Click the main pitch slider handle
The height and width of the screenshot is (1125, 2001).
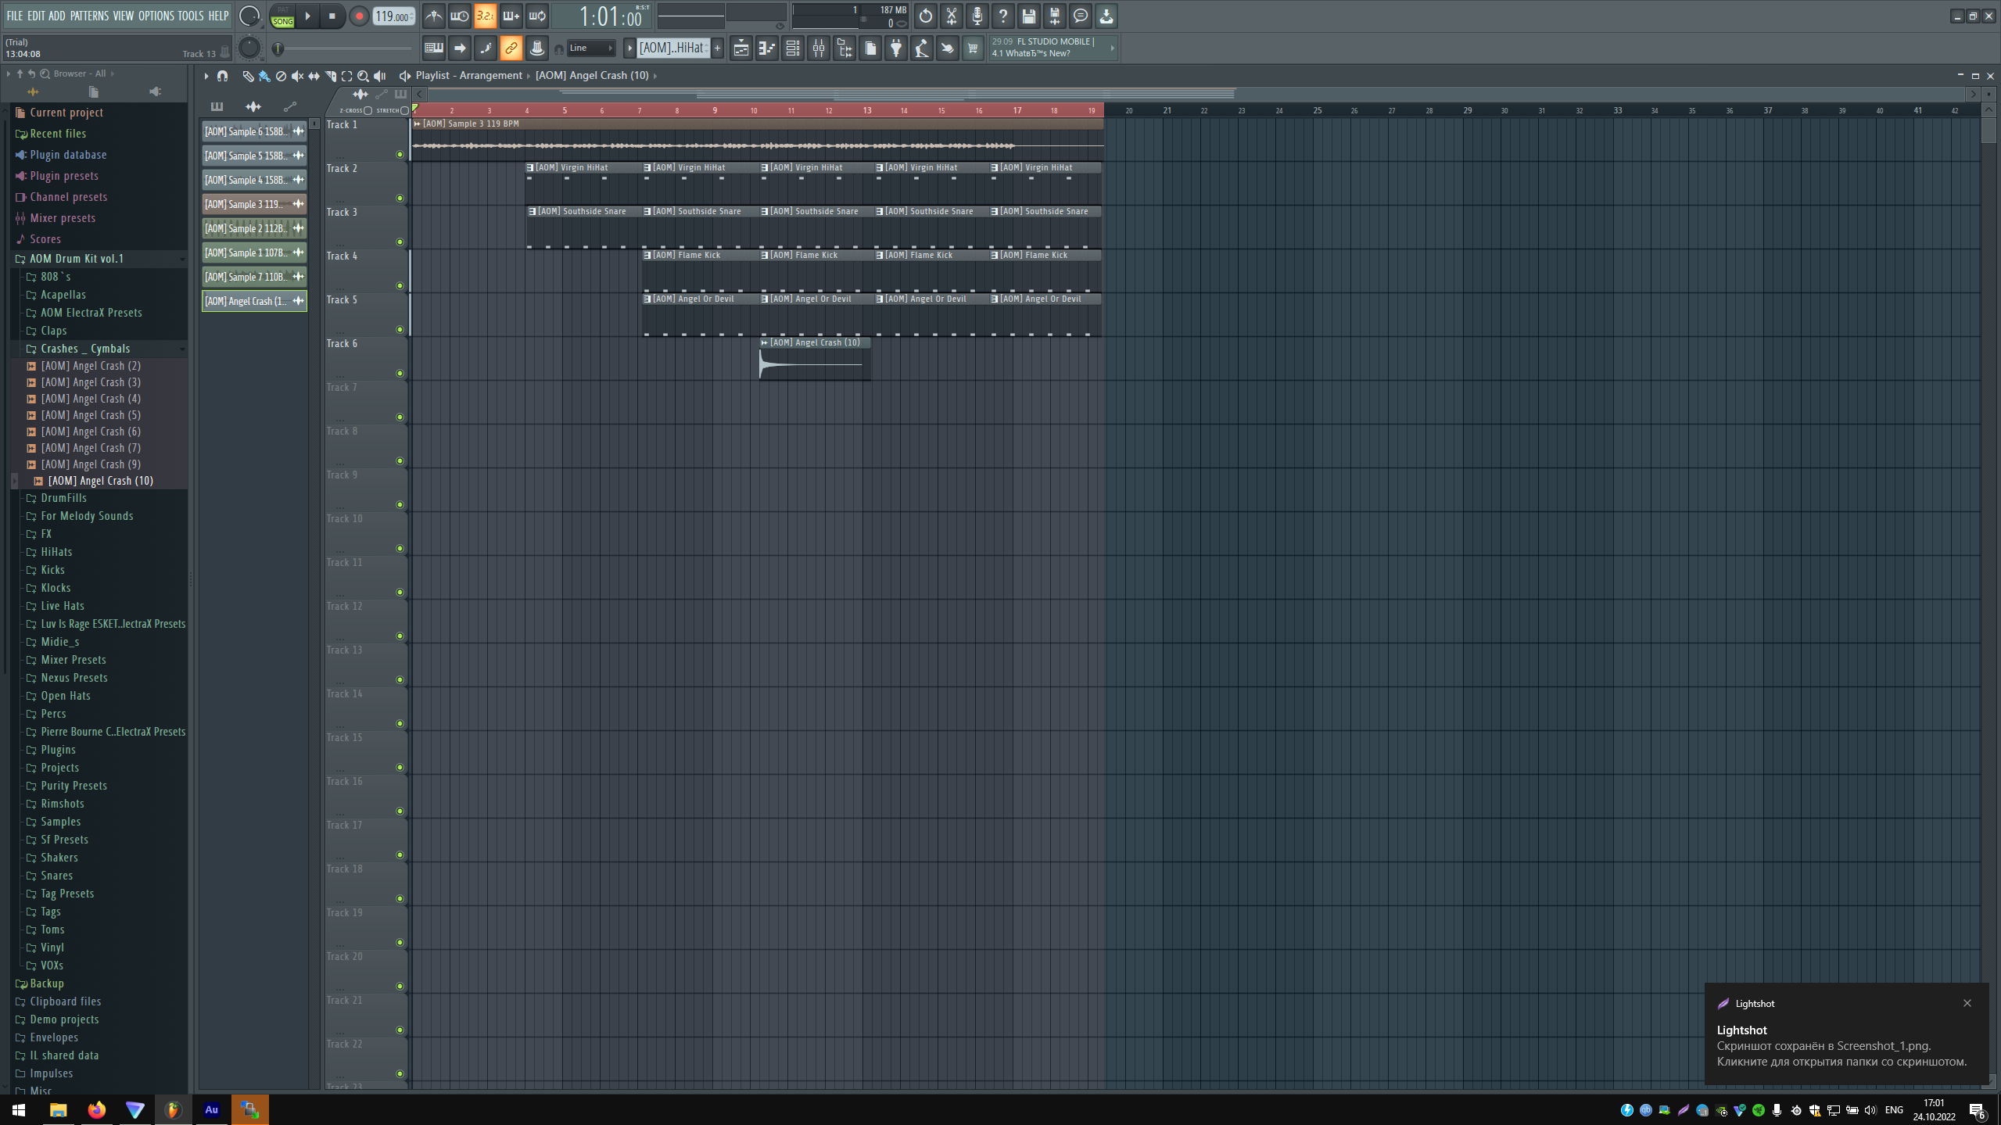(278, 49)
